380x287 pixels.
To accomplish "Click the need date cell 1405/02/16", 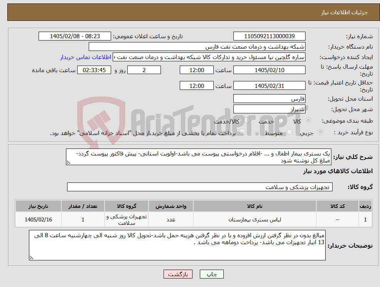I will point(38,219).
